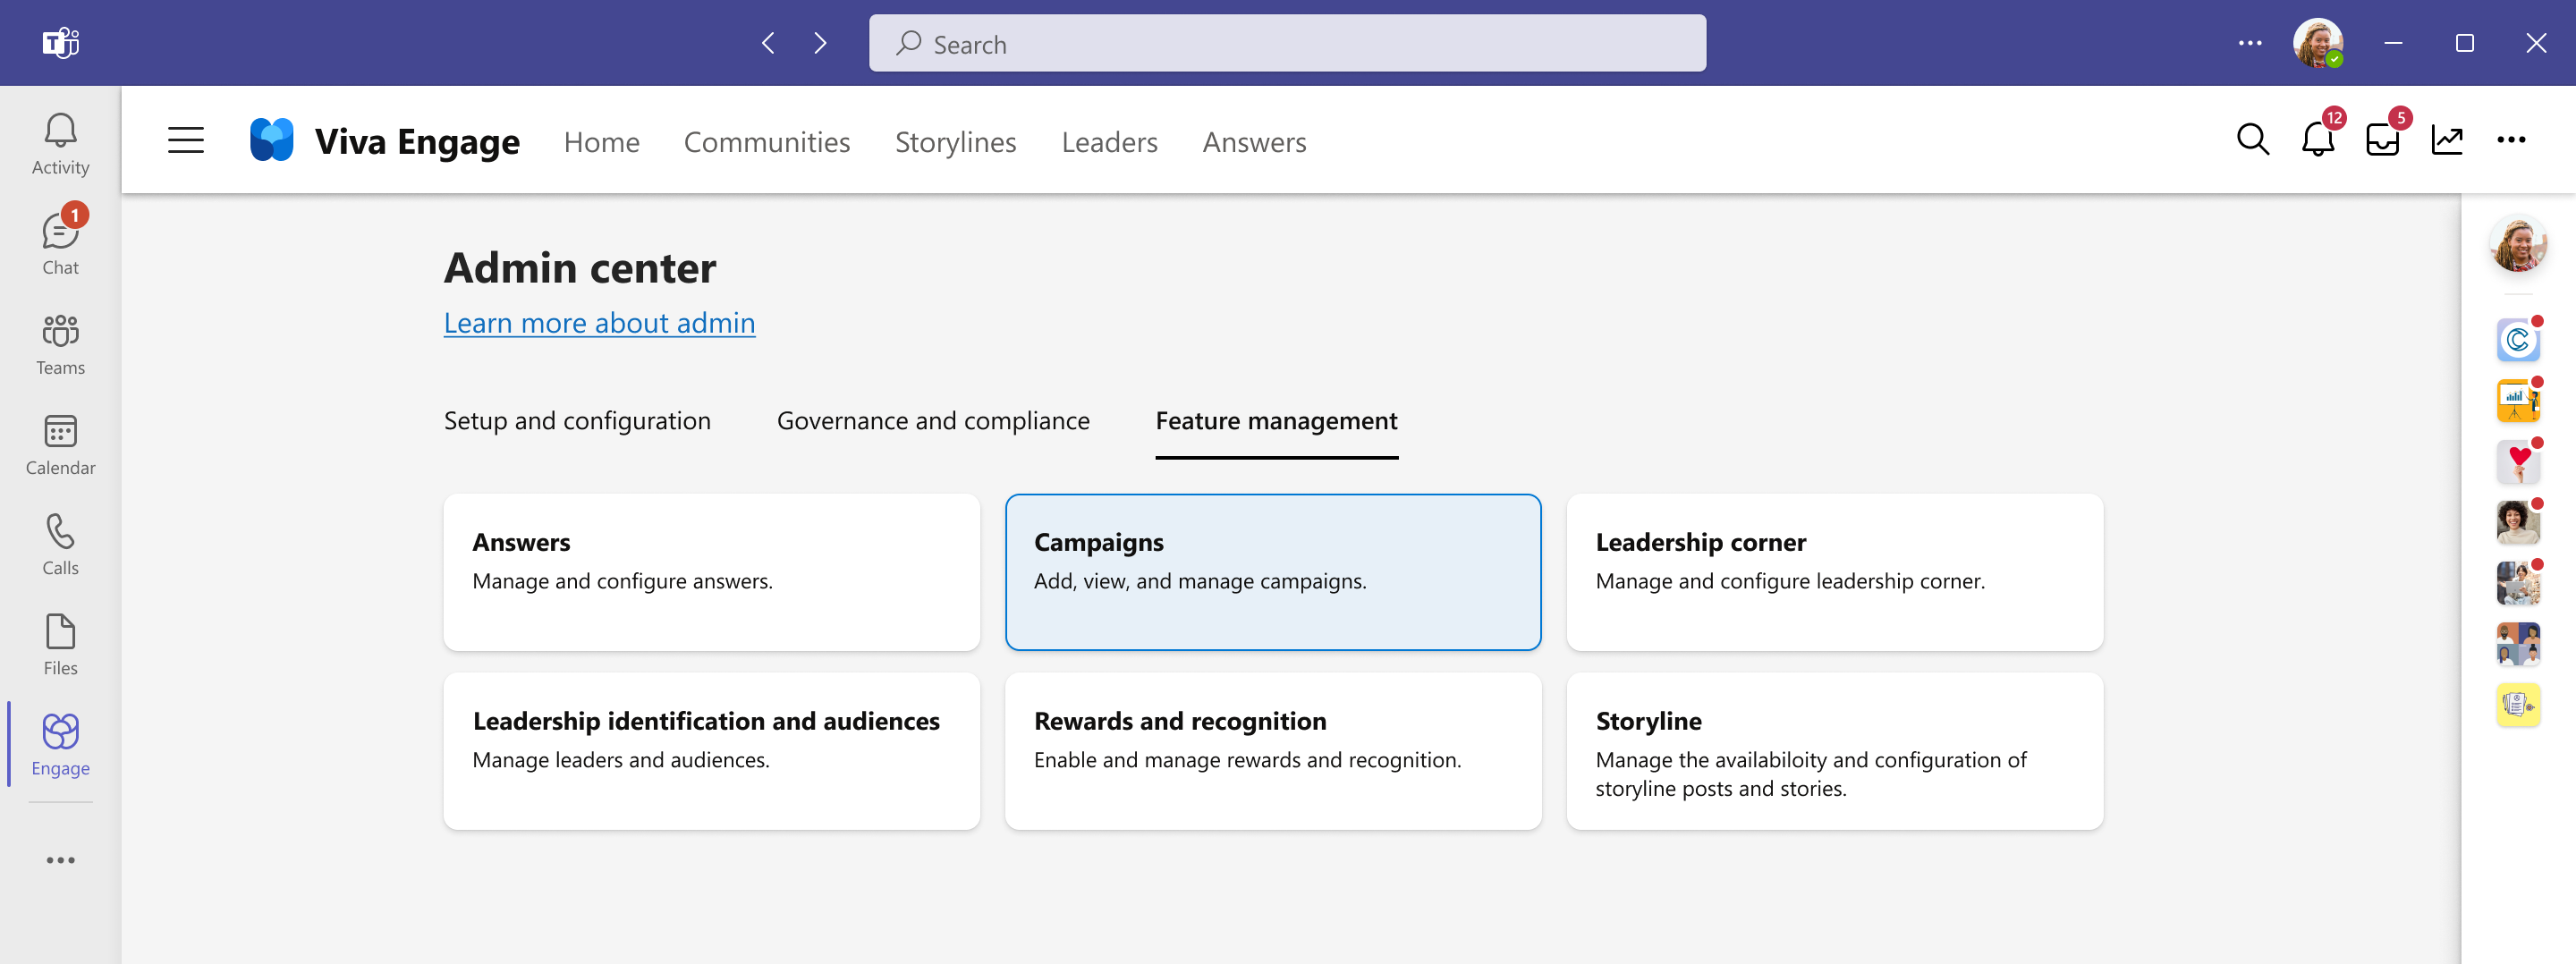Show more apps via sidebar ellipsis
The height and width of the screenshot is (964, 2576).
point(60,860)
